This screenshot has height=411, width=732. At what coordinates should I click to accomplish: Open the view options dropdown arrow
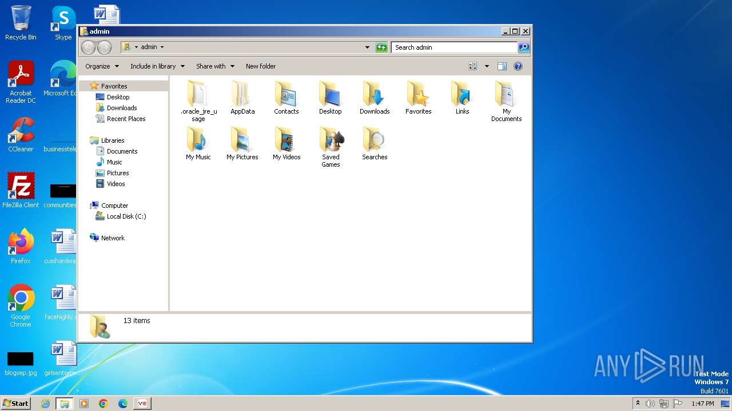487,66
